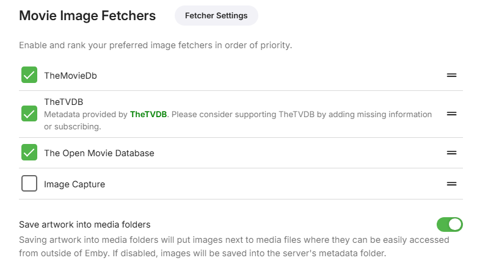
Task: Click The Open Movie Database label
Action: point(99,153)
